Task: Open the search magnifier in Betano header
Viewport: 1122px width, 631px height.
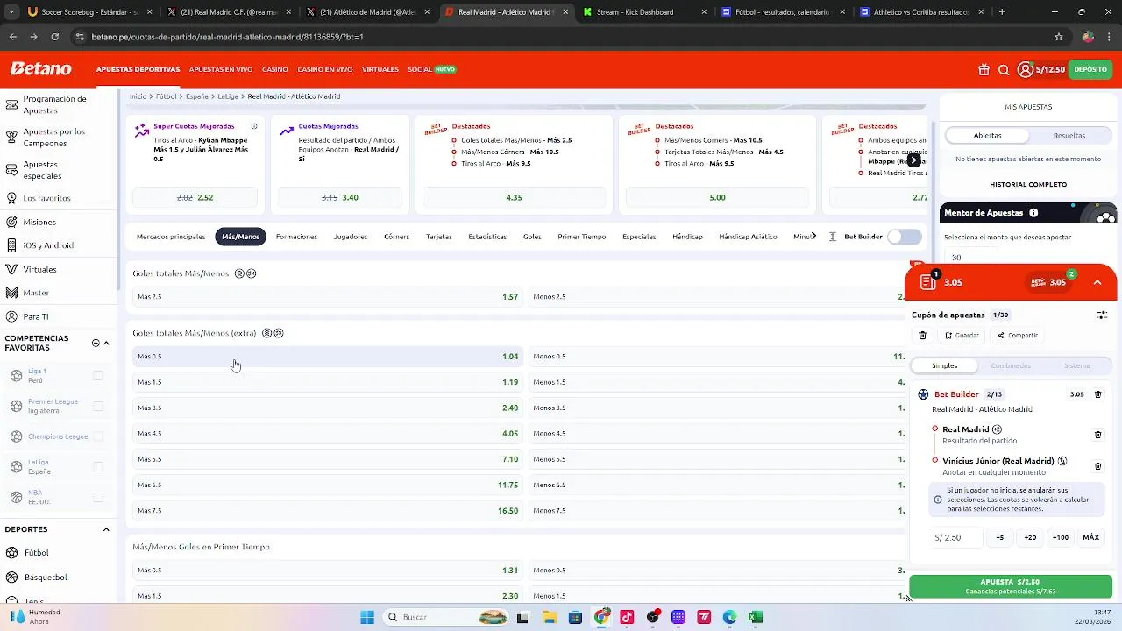Action: click(x=1004, y=69)
